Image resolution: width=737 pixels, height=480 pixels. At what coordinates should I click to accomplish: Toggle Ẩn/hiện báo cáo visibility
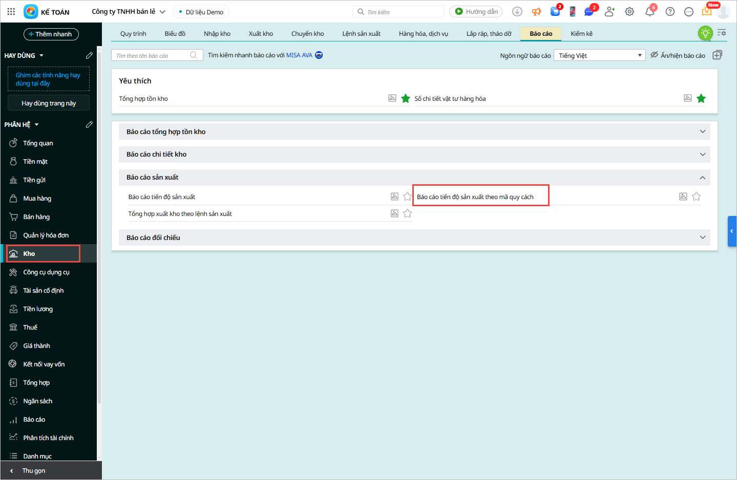tap(678, 55)
